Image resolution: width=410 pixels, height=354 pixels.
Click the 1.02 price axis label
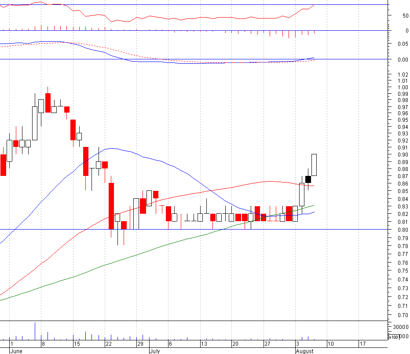point(403,74)
